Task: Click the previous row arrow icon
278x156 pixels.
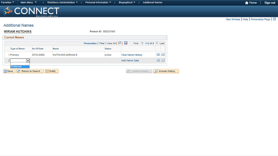Action: 142,43
